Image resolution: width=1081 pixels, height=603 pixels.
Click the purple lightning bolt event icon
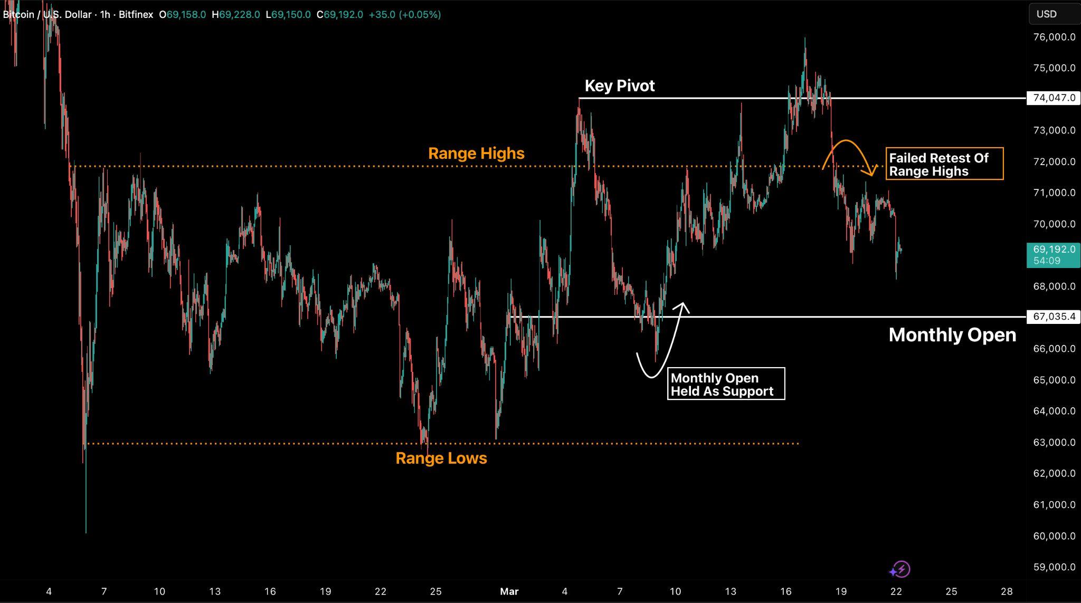(x=902, y=569)
